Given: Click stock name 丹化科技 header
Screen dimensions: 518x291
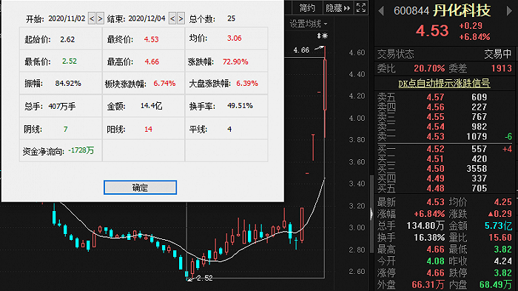Looking at the screenshot, I should tap(462, 10).
